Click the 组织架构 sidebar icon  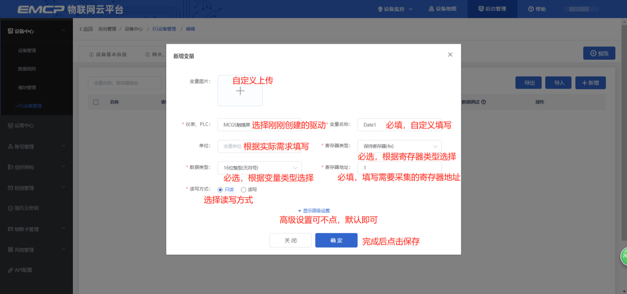(x=11, y=167)
